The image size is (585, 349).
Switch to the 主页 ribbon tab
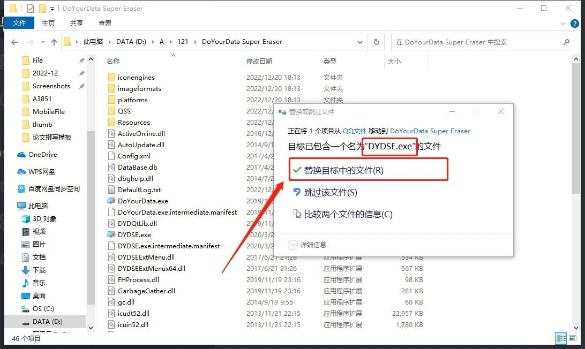click(x=48, y=23)
